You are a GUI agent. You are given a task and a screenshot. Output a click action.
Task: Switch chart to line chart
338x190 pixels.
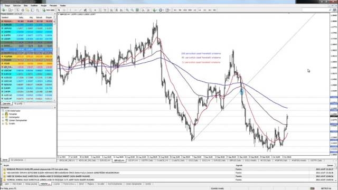121,10
